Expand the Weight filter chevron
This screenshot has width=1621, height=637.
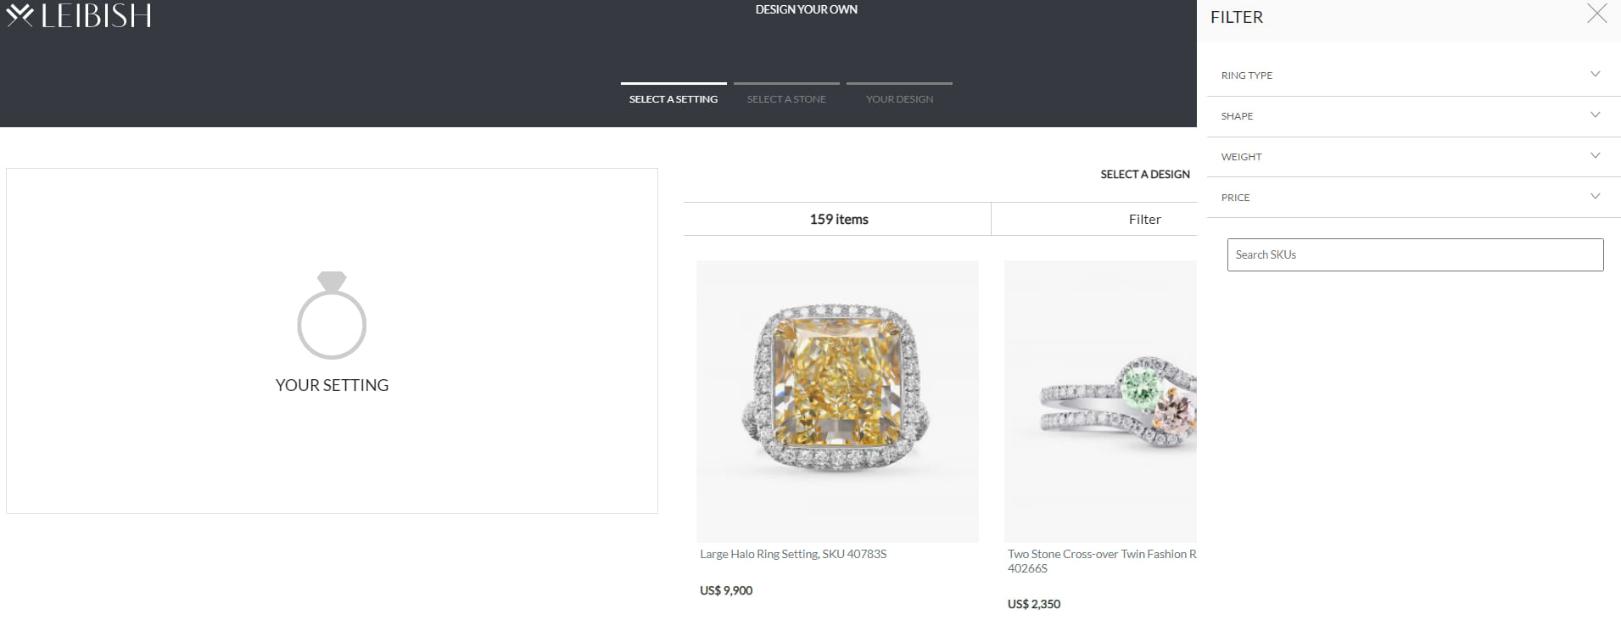[1595, 155]
